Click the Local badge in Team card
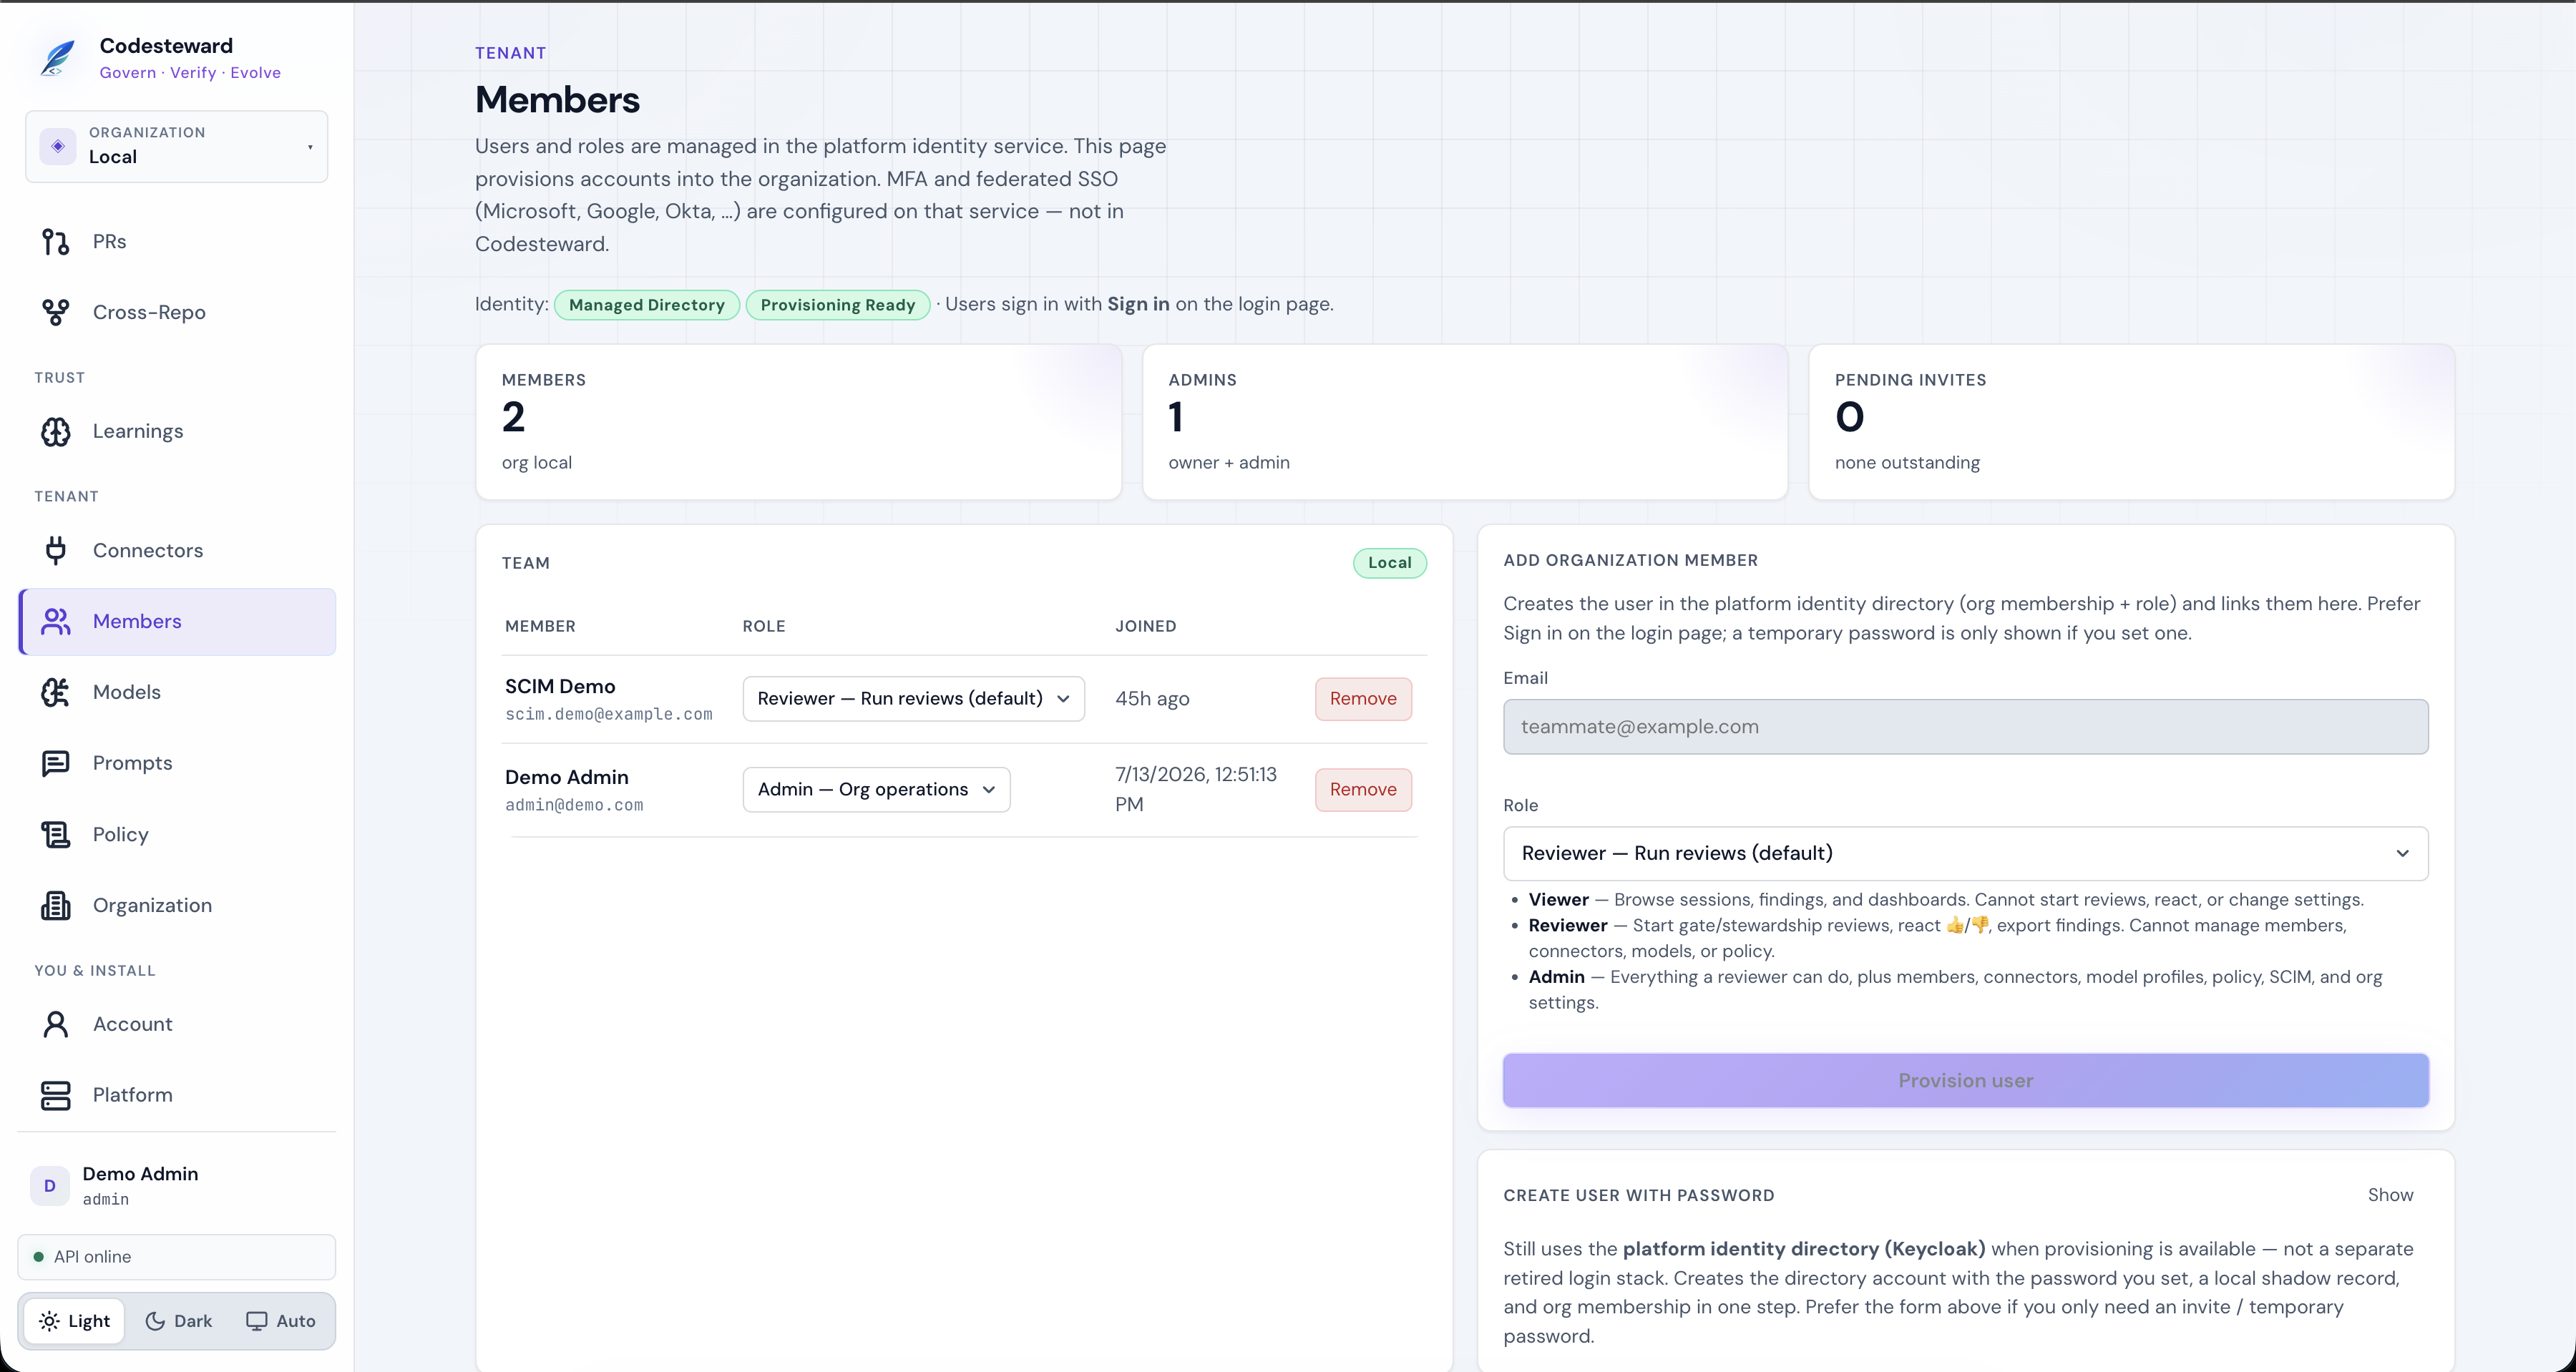 point(1390,563)
